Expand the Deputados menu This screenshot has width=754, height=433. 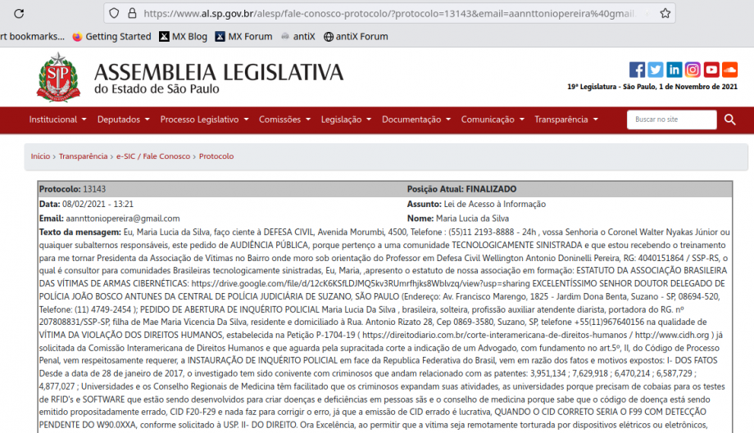(124, 120)
